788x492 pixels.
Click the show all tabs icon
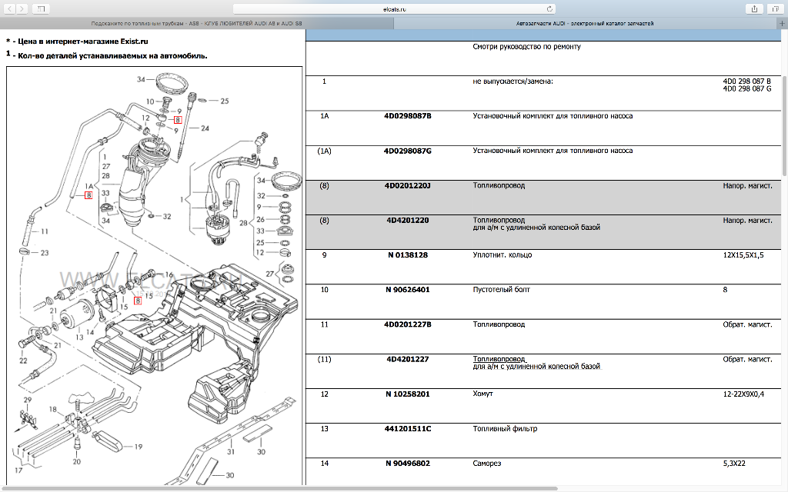pos(776,8)
